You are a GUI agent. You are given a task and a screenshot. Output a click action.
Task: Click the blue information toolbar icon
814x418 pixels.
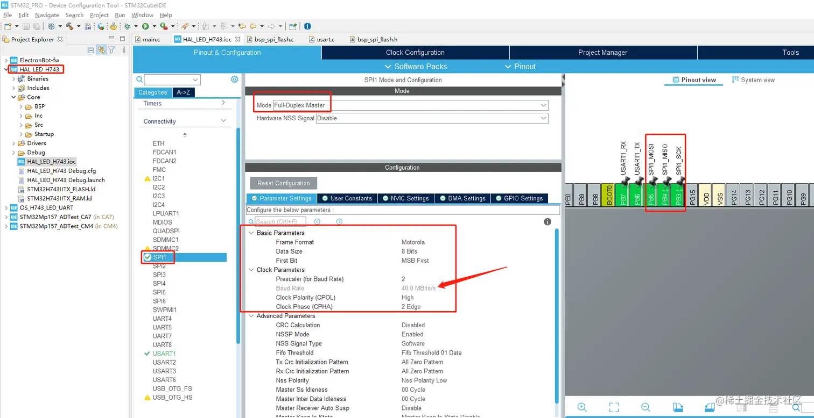coord(307,26)
